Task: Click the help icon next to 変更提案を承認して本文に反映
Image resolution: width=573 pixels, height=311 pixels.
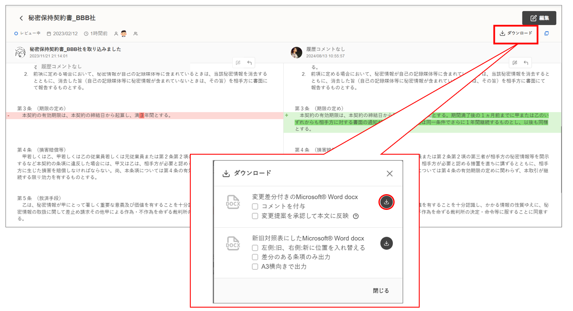Action: click(356, 216)
